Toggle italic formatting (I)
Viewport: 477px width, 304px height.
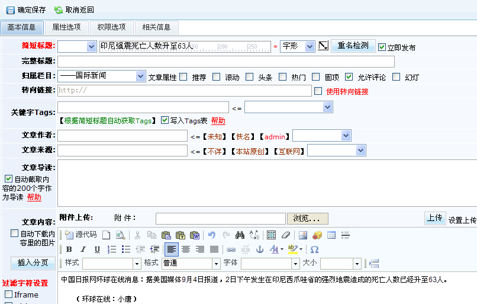[x=83, y=249]
